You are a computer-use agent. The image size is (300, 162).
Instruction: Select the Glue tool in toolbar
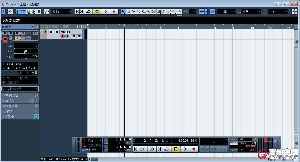[x=138, y=12]
